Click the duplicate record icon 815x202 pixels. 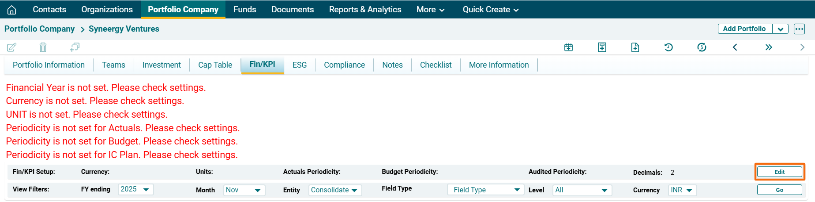[75, 47]
